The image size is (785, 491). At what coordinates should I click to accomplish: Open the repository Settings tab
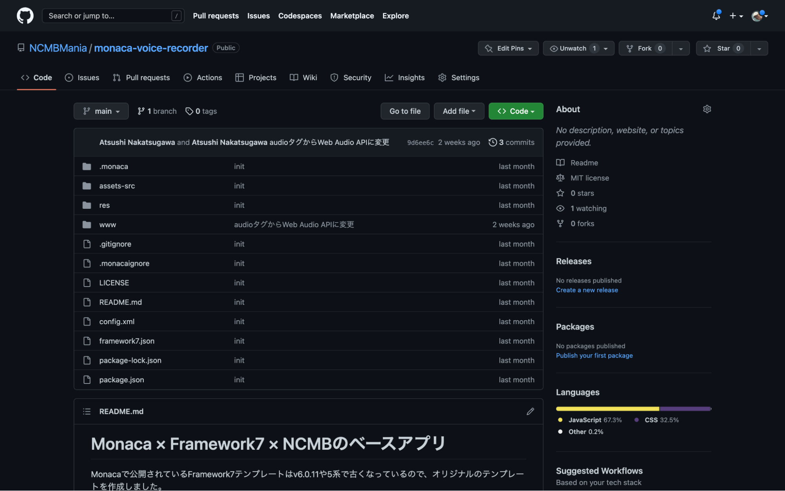tap(459, 78)
